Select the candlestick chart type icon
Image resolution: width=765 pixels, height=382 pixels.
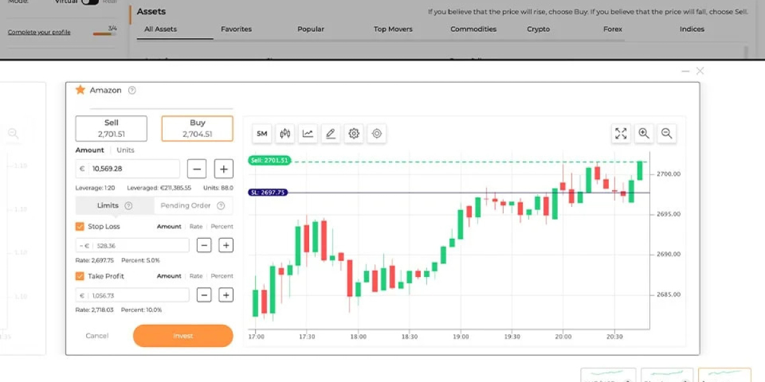[x=284, y=134]
